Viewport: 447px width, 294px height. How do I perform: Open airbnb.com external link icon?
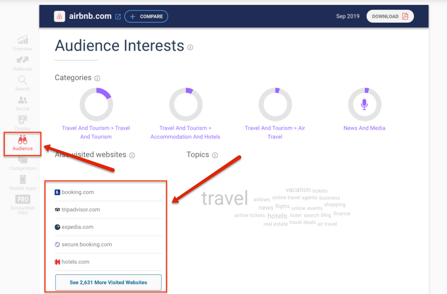click(x=118, y=17)
